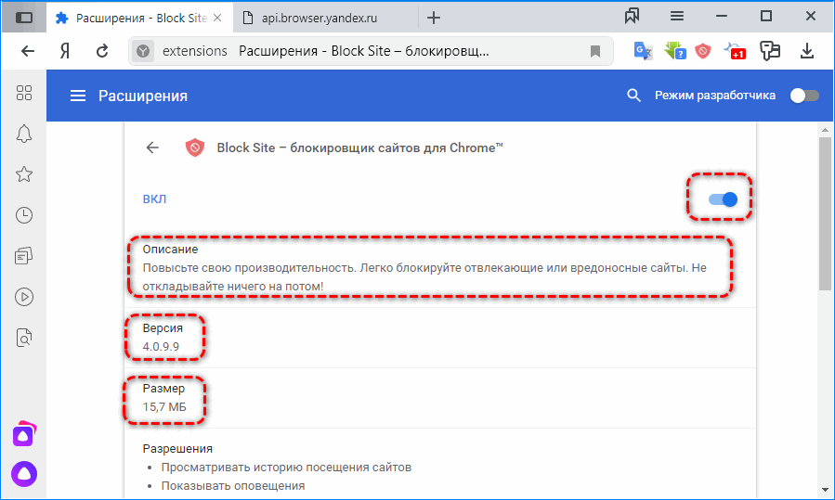835x500 pixels.
Task: Click the 'Разрешения' heading
Action: (x=177, y=449)
